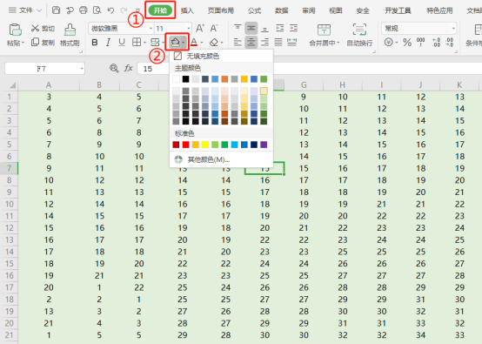This screenshot has height=344, width=482.
Task: Click the save icon in quick toolbar
Action: [x=56, y=10]
